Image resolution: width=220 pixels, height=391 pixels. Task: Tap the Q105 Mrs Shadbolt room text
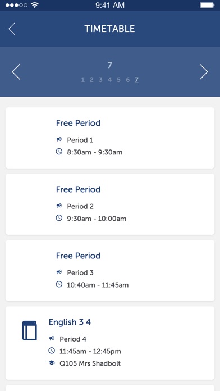[90, 363]
